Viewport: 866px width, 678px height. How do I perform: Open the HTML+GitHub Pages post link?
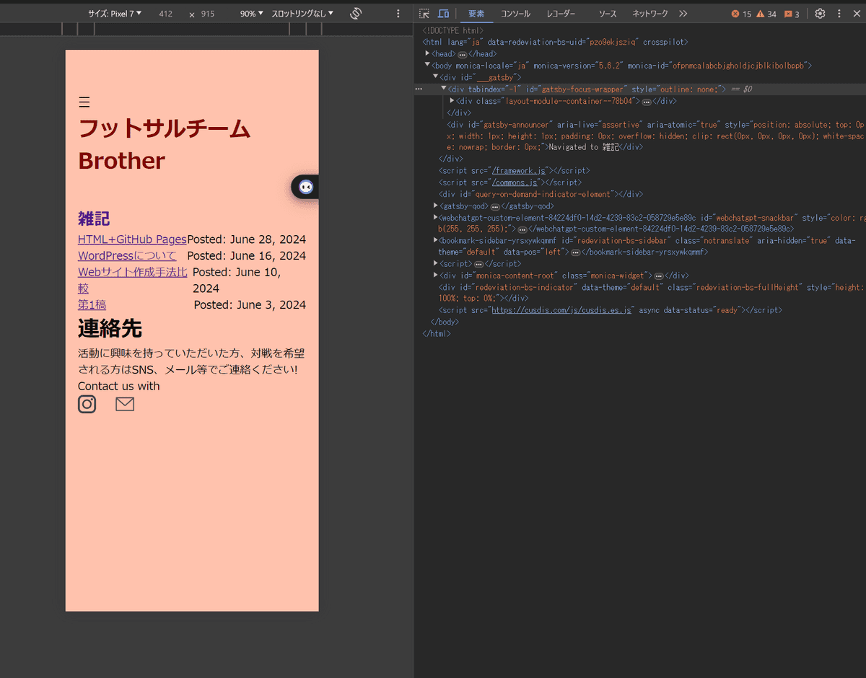click(132, 239)
